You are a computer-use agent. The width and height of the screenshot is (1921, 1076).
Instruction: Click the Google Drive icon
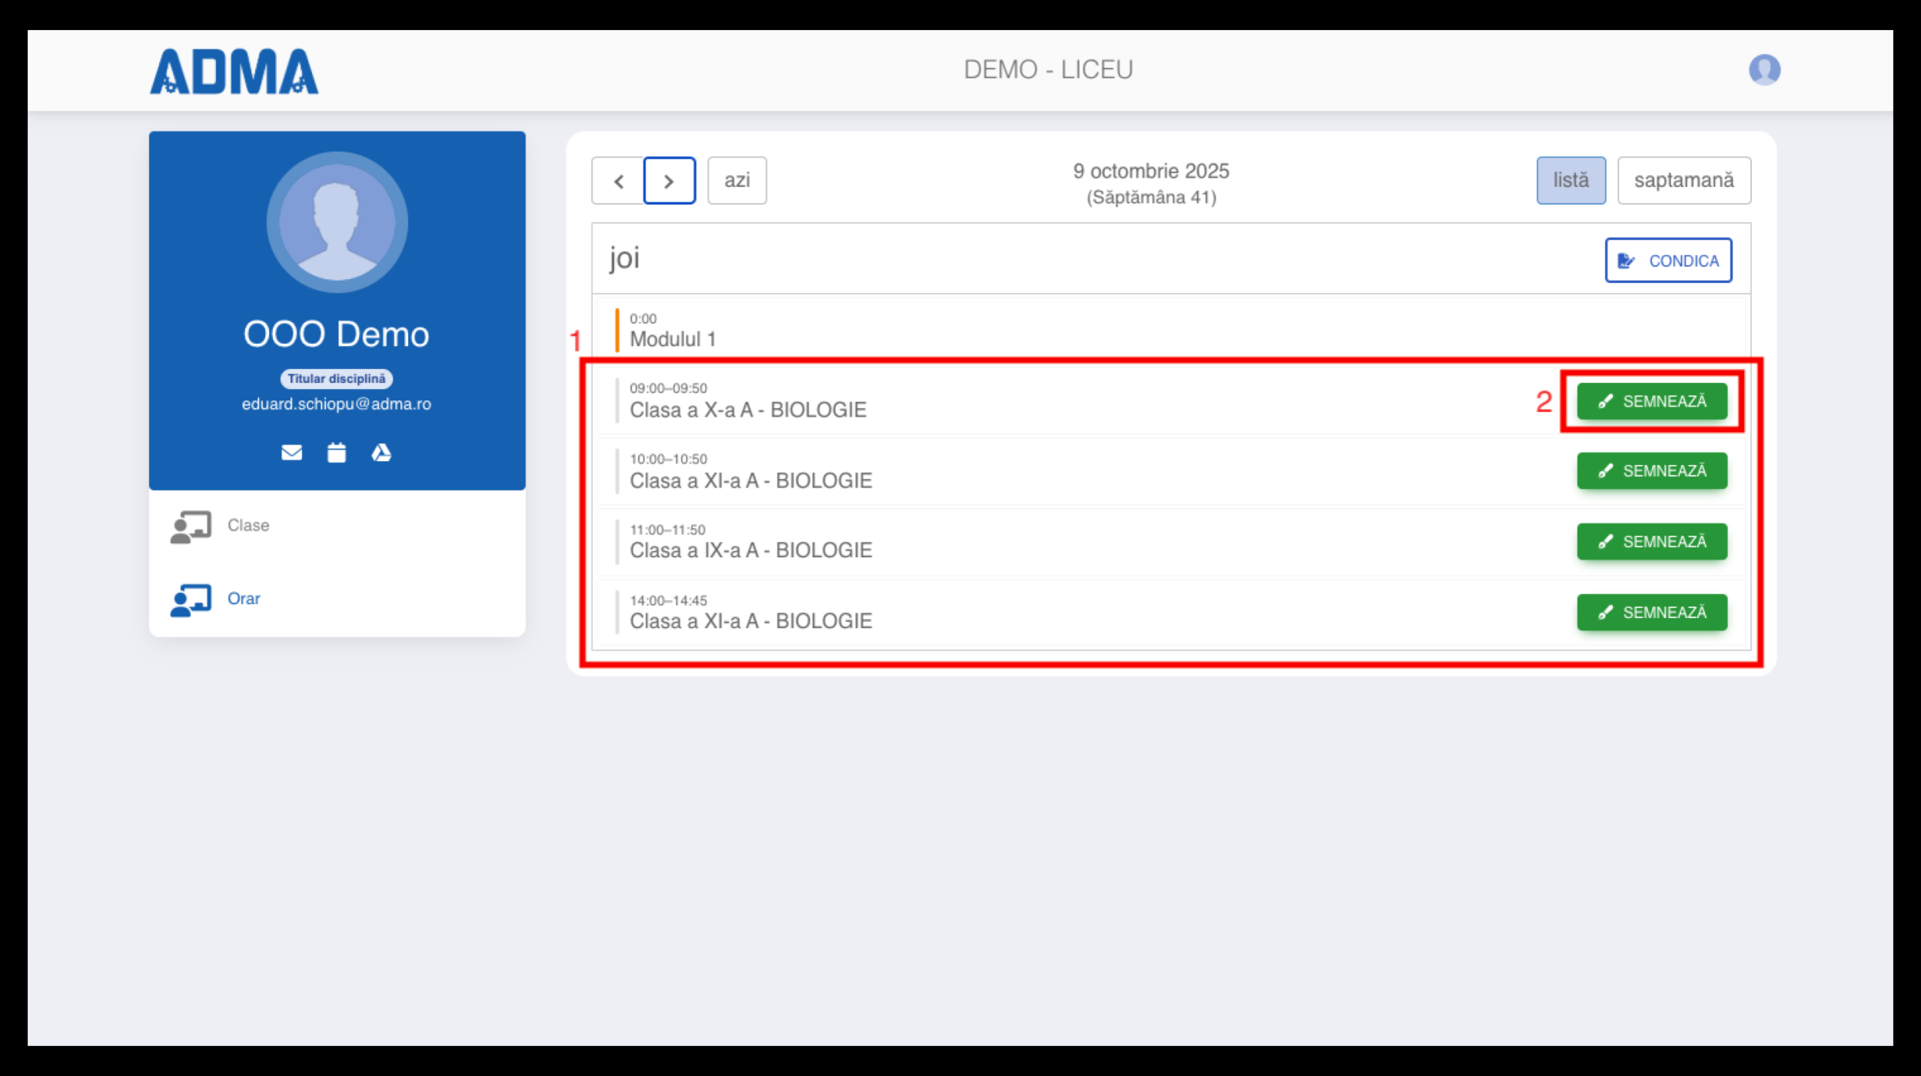381,453
